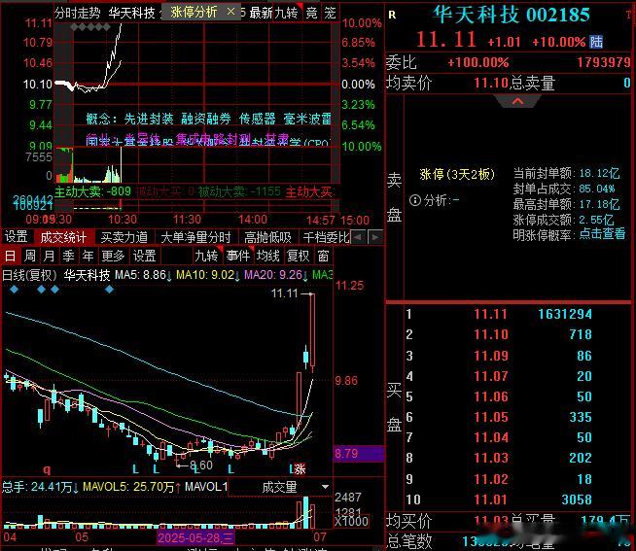636x551 pixels.
Task: Select buy level 3 price 11.09
Action: coord(491,356)
